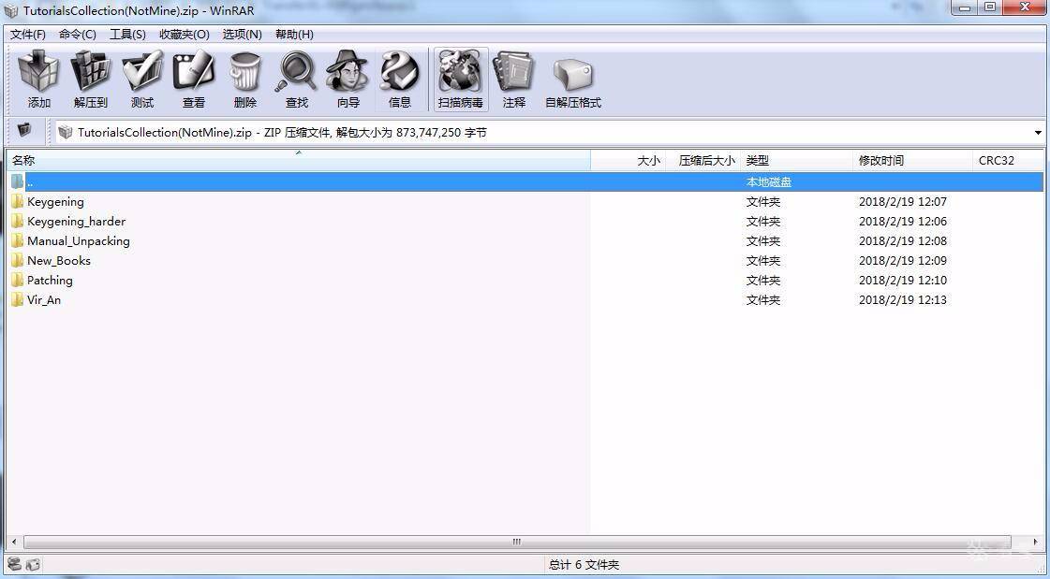Click the 2018/2/19 12:13 date cell
1050x579 pixels.
[903, 299]
